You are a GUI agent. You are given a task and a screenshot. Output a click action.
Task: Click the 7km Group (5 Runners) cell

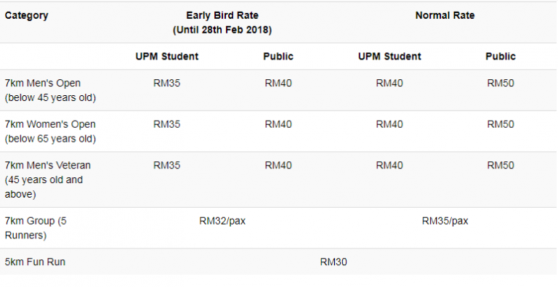36,228
